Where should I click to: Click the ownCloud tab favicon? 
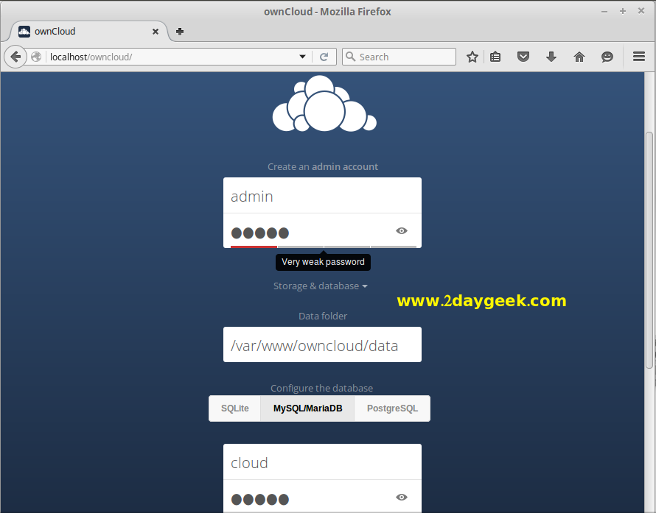[24, 32]
